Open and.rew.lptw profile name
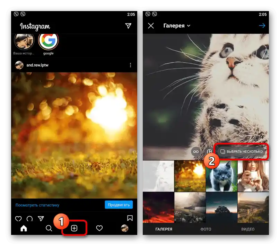The image size is (280, 246). pyautogui.click(x=37, y=65)
